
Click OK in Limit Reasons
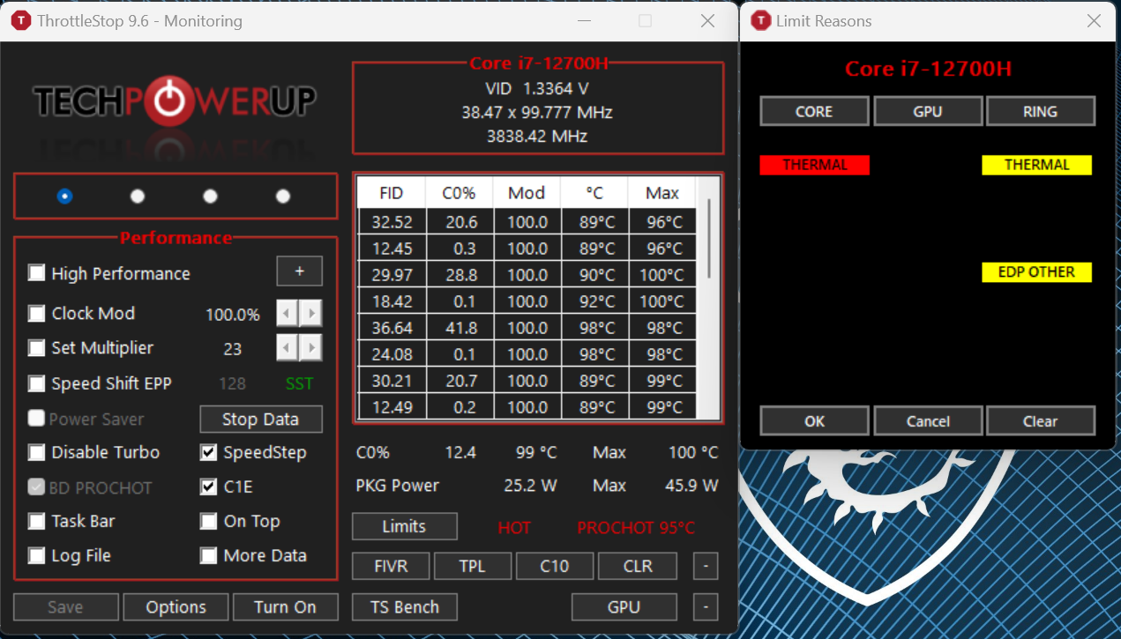tap(814, 420)
